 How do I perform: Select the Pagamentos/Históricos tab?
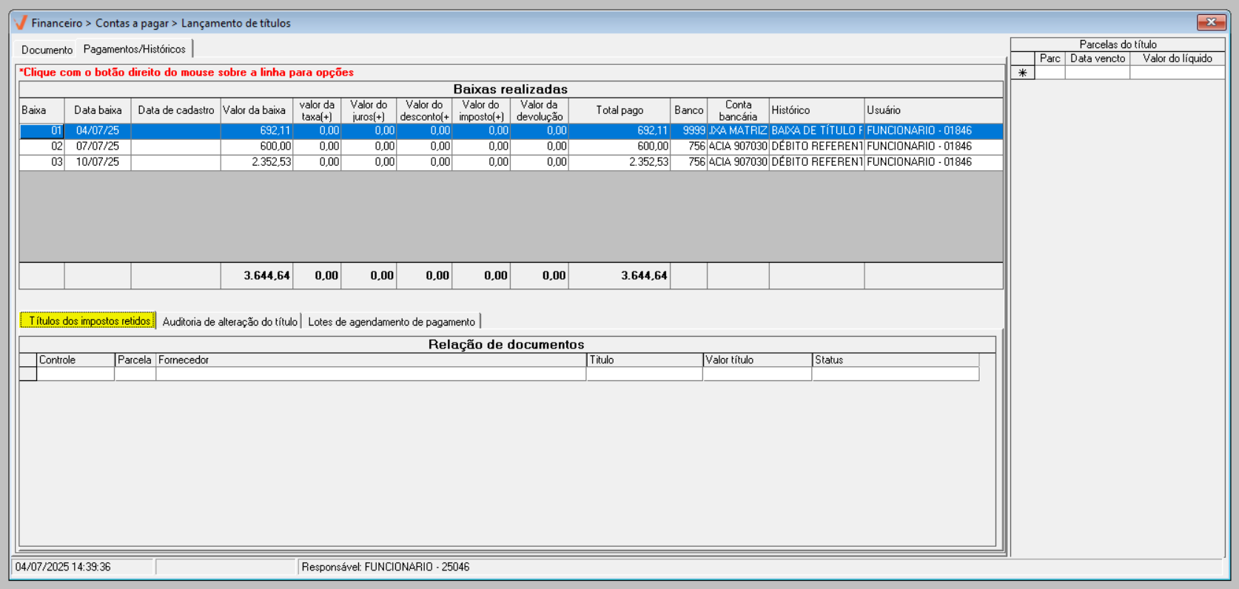135,49
